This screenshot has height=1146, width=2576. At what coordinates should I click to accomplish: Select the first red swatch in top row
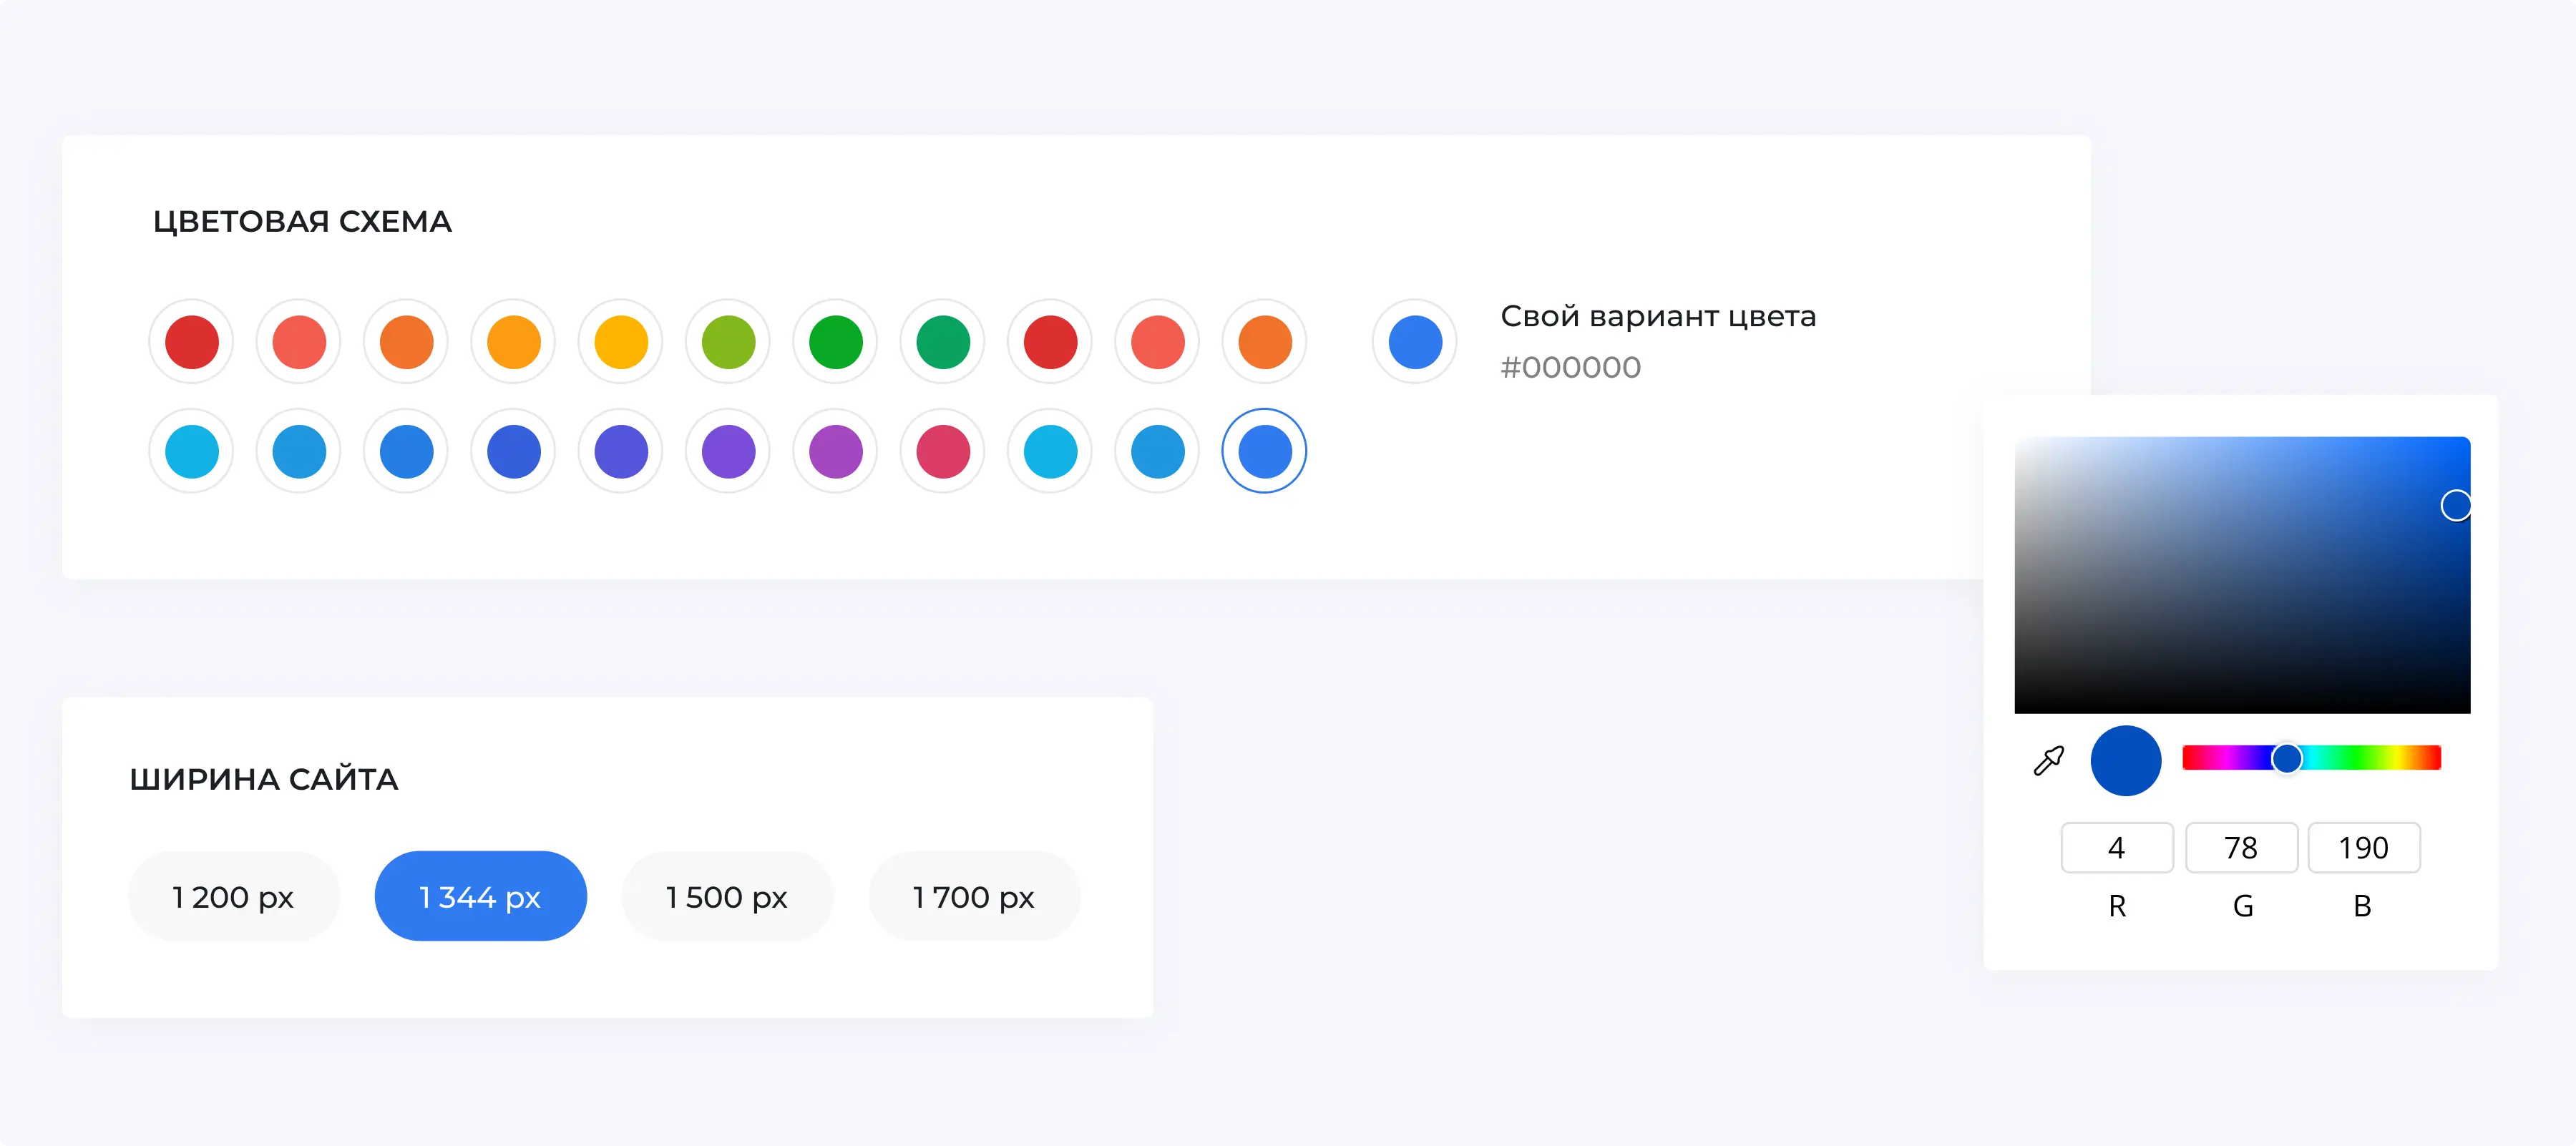pos(192,342)
